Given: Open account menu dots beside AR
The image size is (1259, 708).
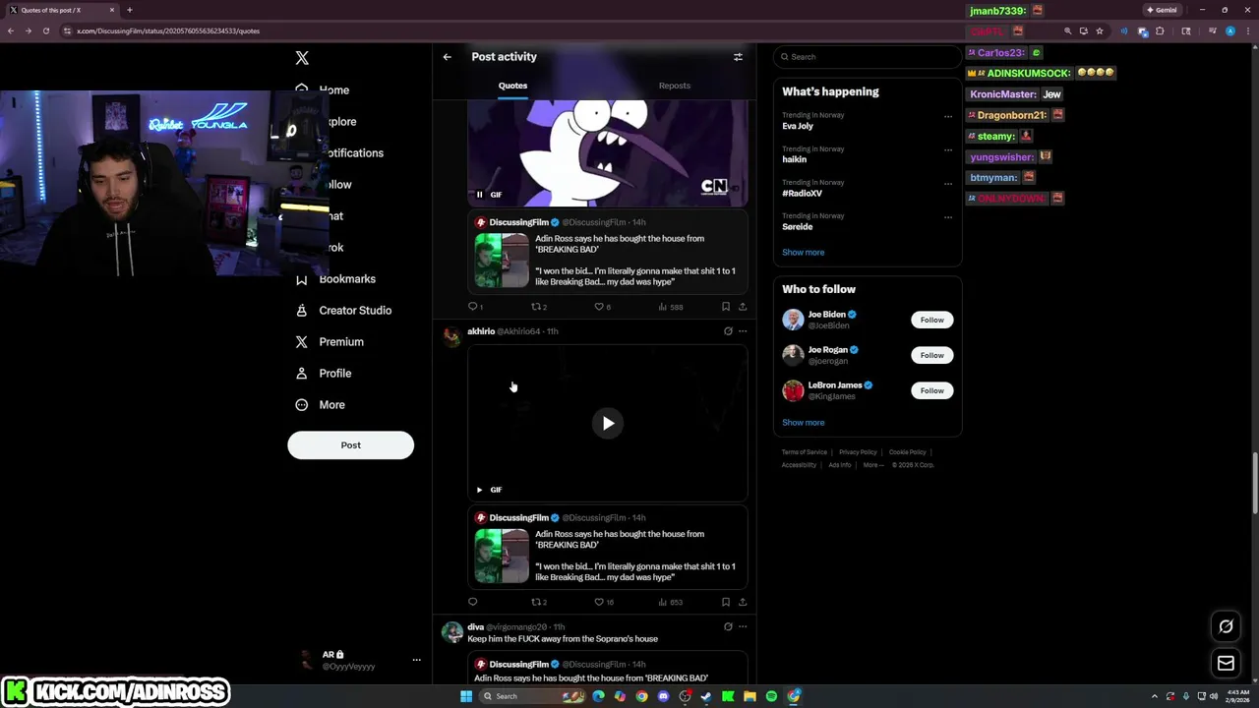Looking at the screenshot, I should click(x=416, y=660).
